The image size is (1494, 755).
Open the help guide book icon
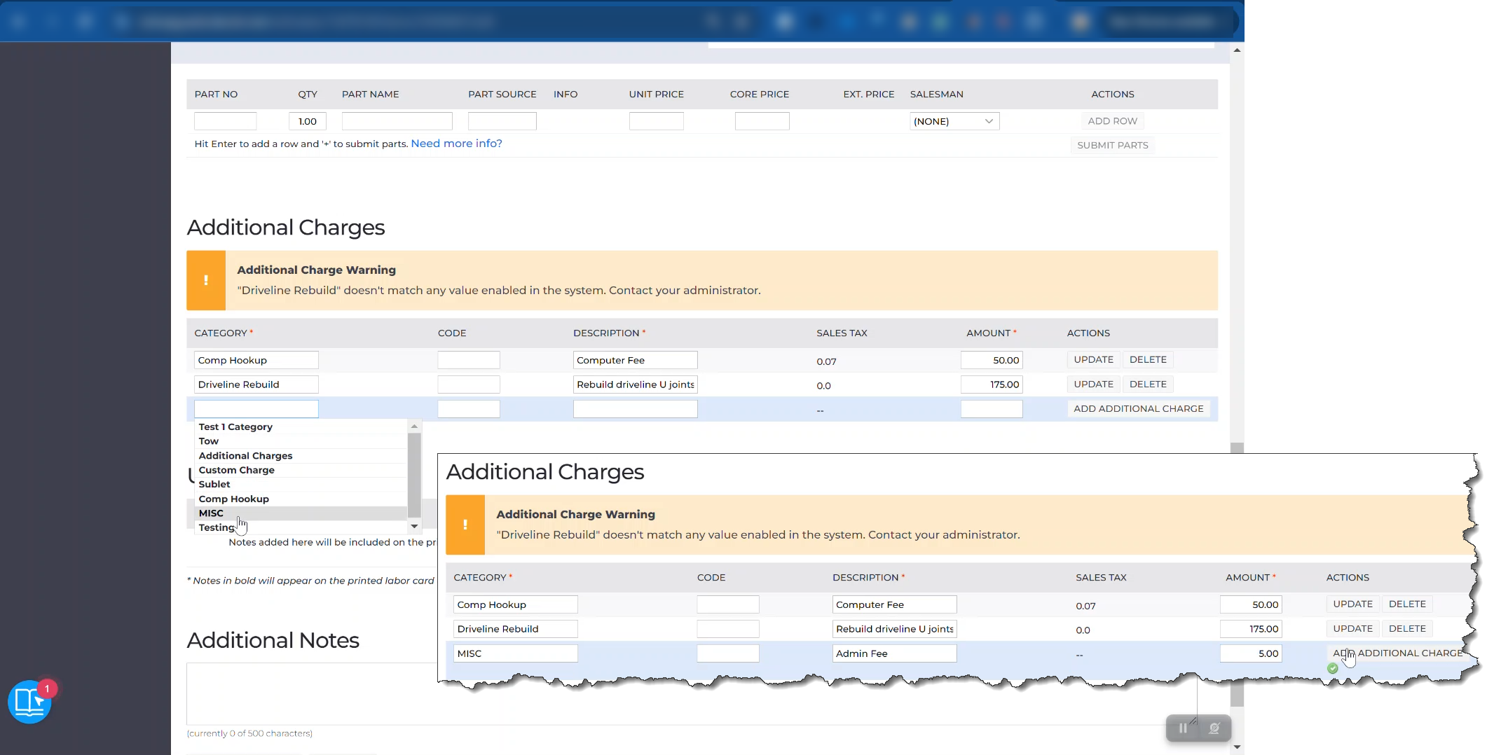(x=29, y=701)
